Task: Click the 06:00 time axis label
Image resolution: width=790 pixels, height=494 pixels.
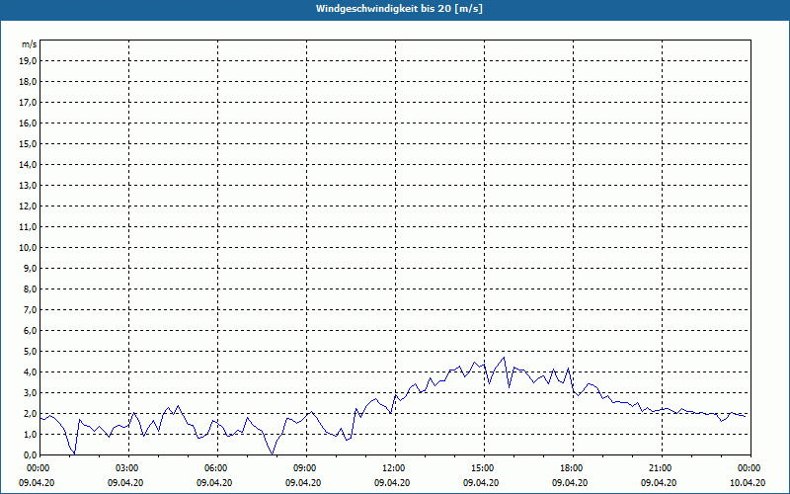Action: 216,468
